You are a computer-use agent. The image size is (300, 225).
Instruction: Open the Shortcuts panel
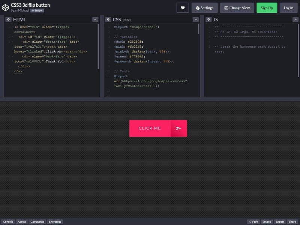tap(55, 222)
